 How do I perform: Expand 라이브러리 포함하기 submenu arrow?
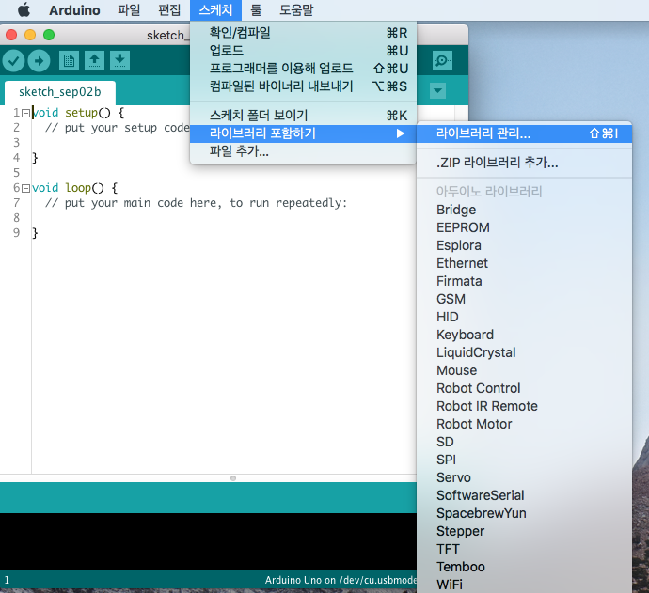[401, 133]
